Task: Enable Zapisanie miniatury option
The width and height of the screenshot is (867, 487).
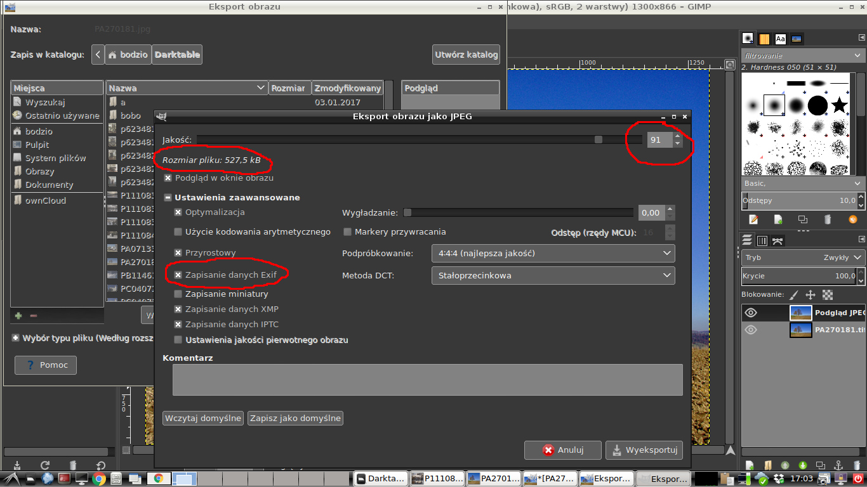Action: tap(178, 294)
